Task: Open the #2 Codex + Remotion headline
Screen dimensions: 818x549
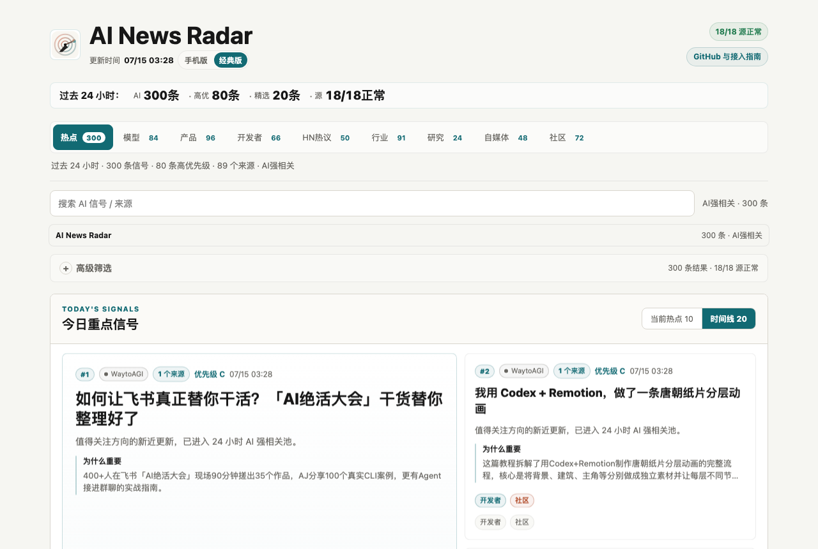Action: click(x=608, y=400)
